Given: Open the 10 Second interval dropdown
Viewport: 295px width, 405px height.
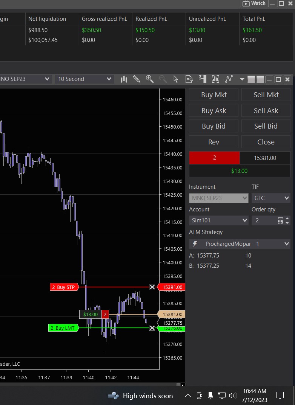Looking at the screenshot, I should tap(84, 79).
